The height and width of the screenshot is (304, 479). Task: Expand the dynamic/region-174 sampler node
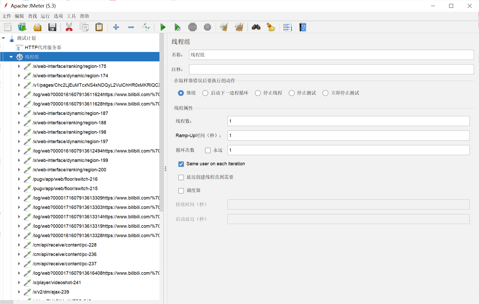tap(19, 76)
